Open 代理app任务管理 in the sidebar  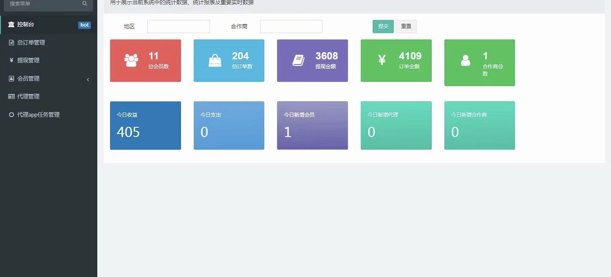(38, 115)
